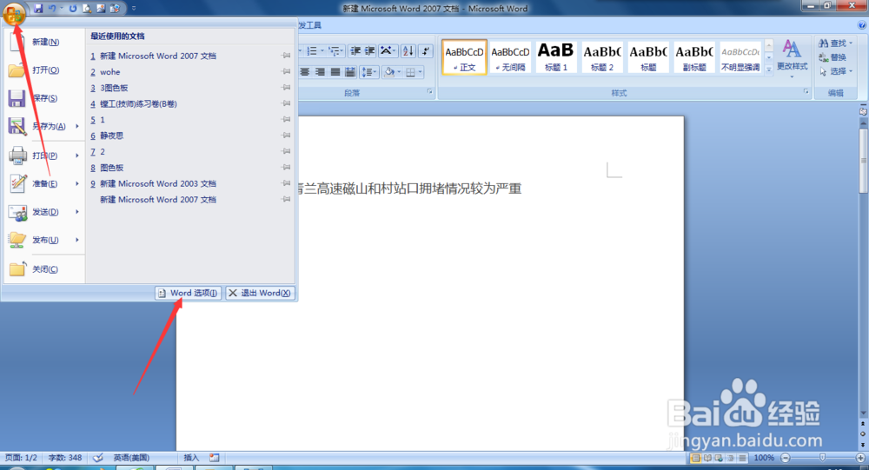
Task: Click the numbered list icon
Action: pyautogui.click(x=312, y=51)
